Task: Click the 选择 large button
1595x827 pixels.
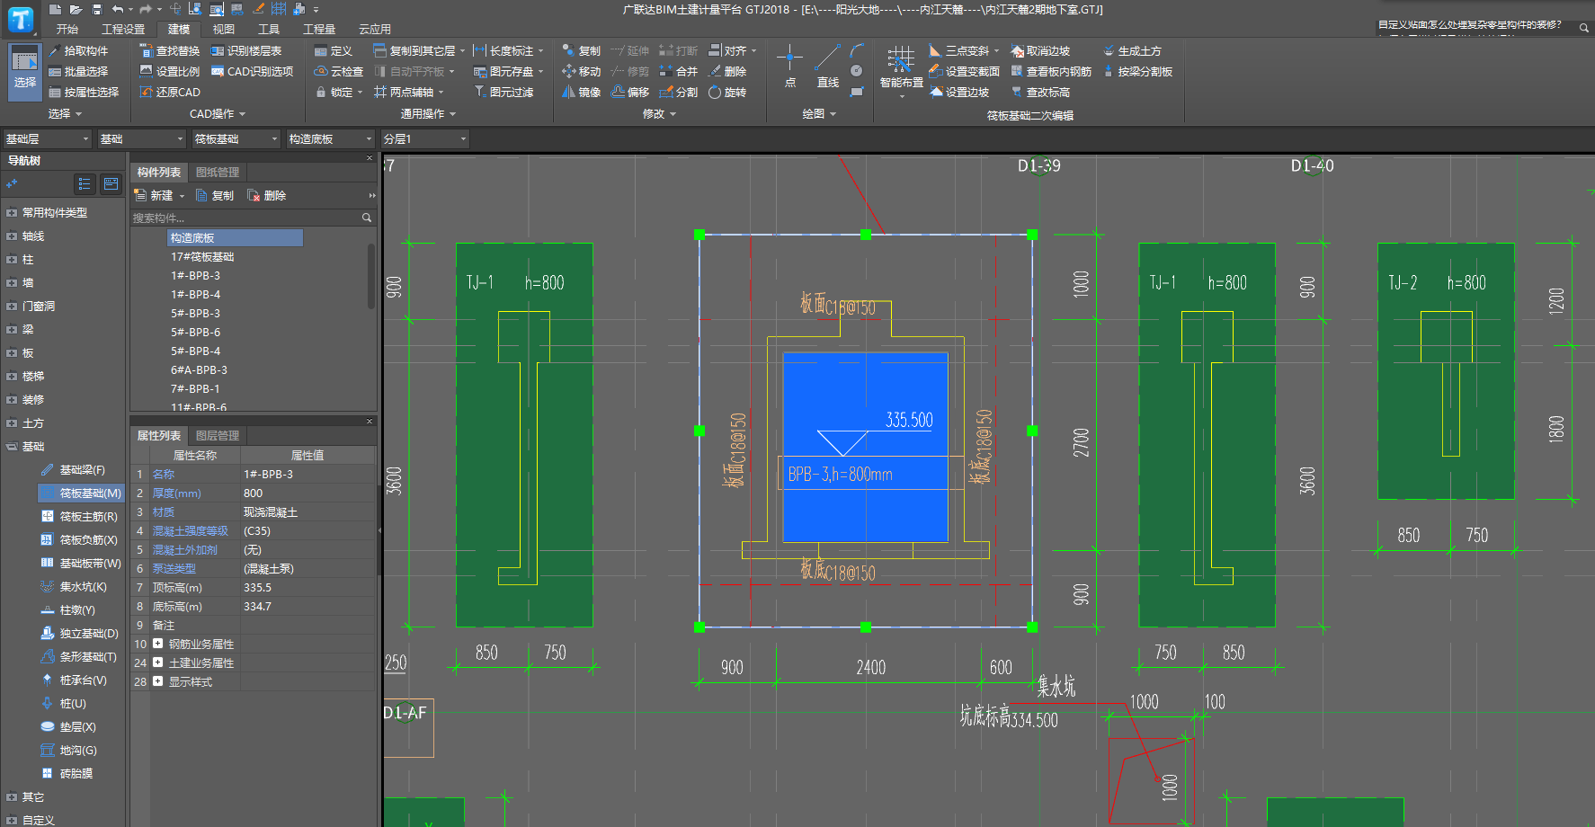Action: (25, 71)
